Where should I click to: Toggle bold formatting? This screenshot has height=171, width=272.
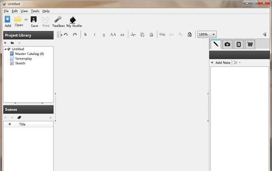(85, 34)
